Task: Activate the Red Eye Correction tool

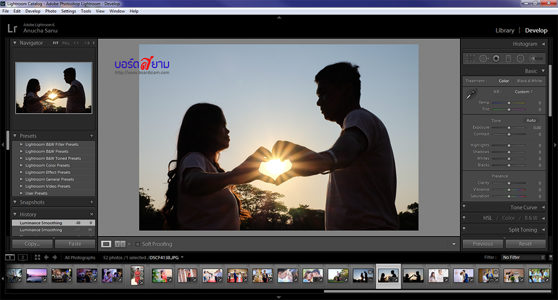Action: [x=496, y=58]
